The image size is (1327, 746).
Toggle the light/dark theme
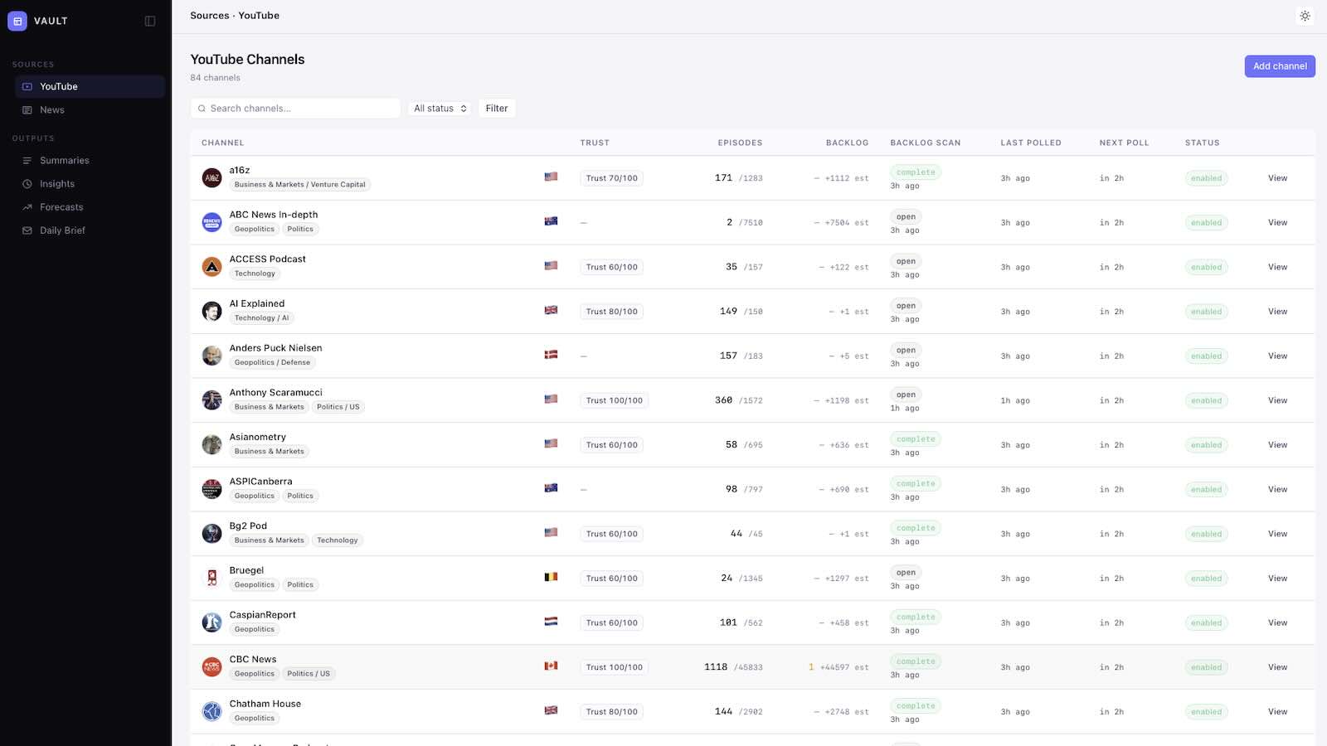point(1305,16)
